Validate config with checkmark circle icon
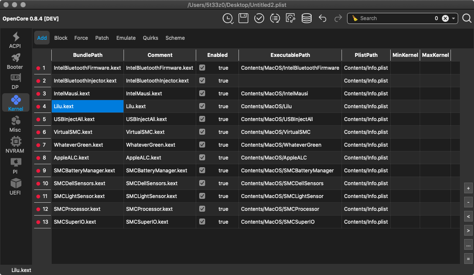 (x=259, y=18)
